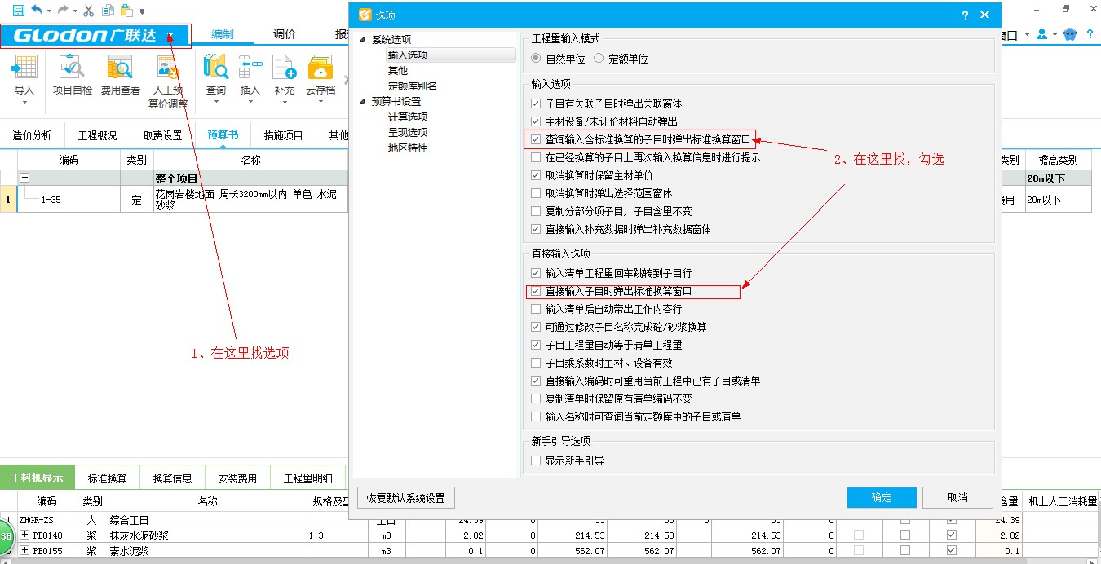Image resolution: width=1101 pixels, height=564 pixels.
Task: Select 计算选项 in the options tree
Action: (408, 117)
